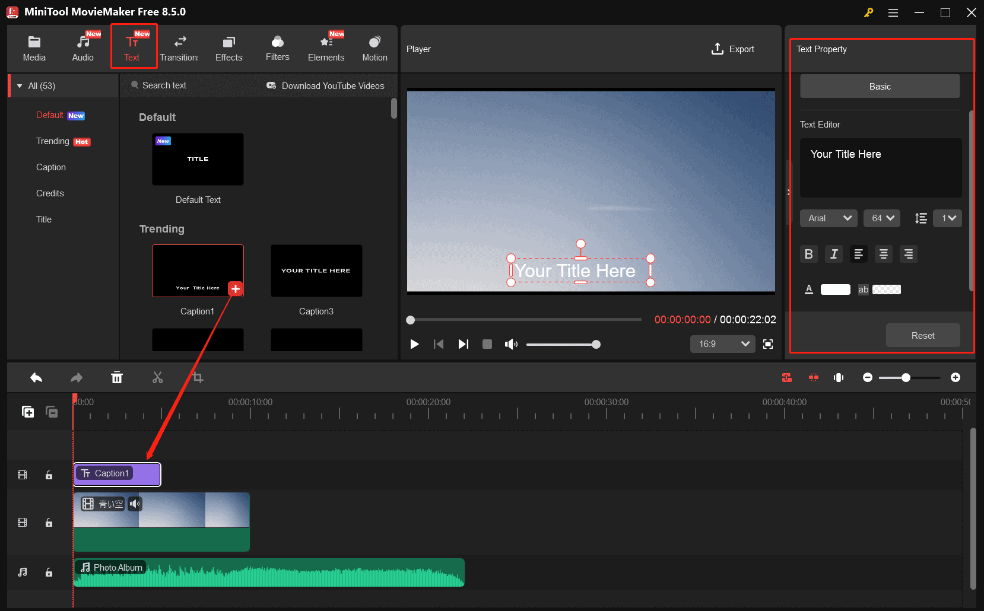Switch to the Caption category in text sidebar
The height and width of the screenshot is (611, 984).
[x=51, y=167]
